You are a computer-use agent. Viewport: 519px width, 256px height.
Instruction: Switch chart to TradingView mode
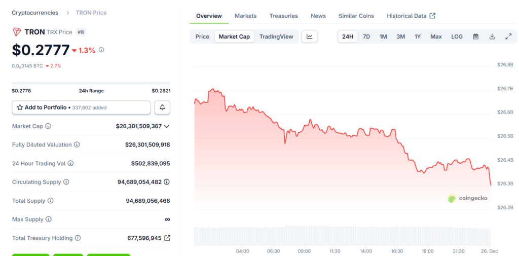point(276,36)
